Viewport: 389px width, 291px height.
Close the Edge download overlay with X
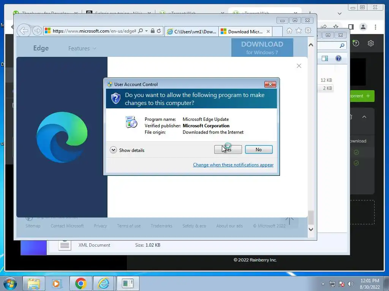[299, 66]
